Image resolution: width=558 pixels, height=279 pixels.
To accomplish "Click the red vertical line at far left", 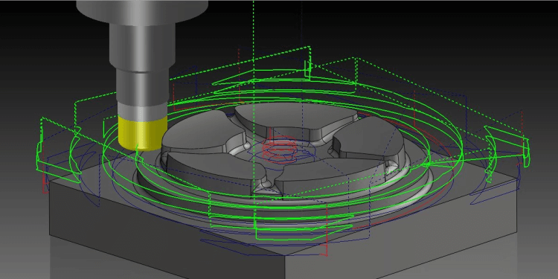I will (x=45, y=182).
